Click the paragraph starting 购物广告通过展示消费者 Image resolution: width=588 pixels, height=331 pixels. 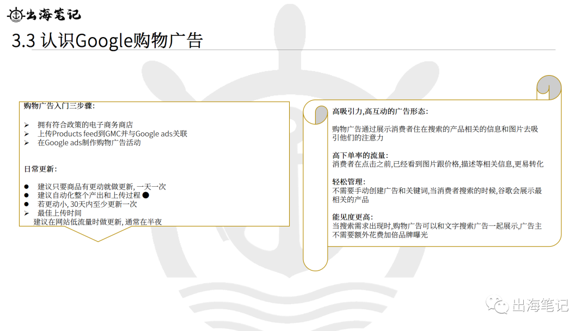coord(435,133)
